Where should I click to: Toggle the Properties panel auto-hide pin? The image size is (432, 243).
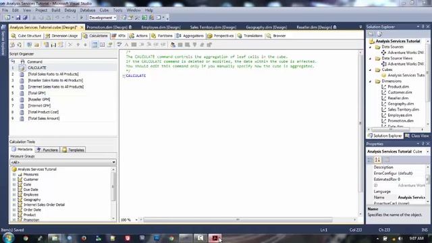[423, 144]
